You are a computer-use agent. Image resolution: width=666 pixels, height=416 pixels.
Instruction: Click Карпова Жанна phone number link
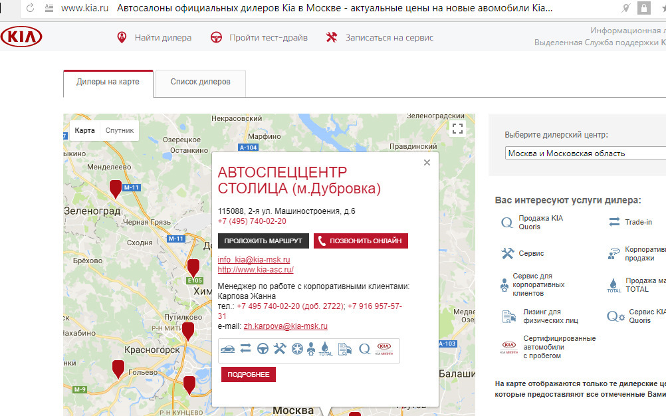(310, 311)
